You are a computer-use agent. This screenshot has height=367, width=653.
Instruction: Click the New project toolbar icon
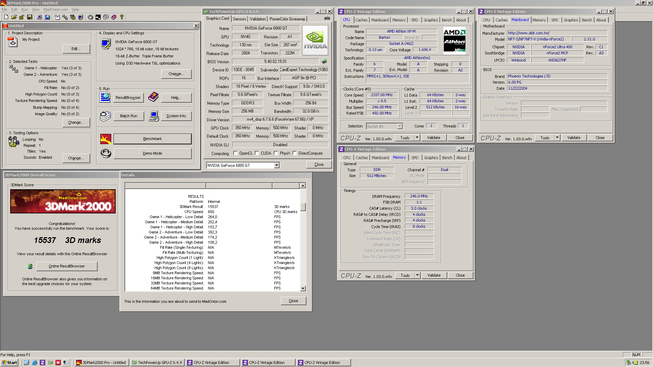[6, 17]
